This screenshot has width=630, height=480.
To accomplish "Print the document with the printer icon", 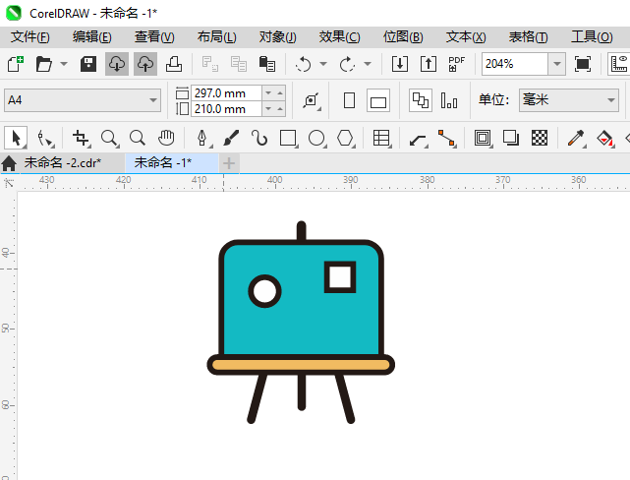I will tap(174, 64).
